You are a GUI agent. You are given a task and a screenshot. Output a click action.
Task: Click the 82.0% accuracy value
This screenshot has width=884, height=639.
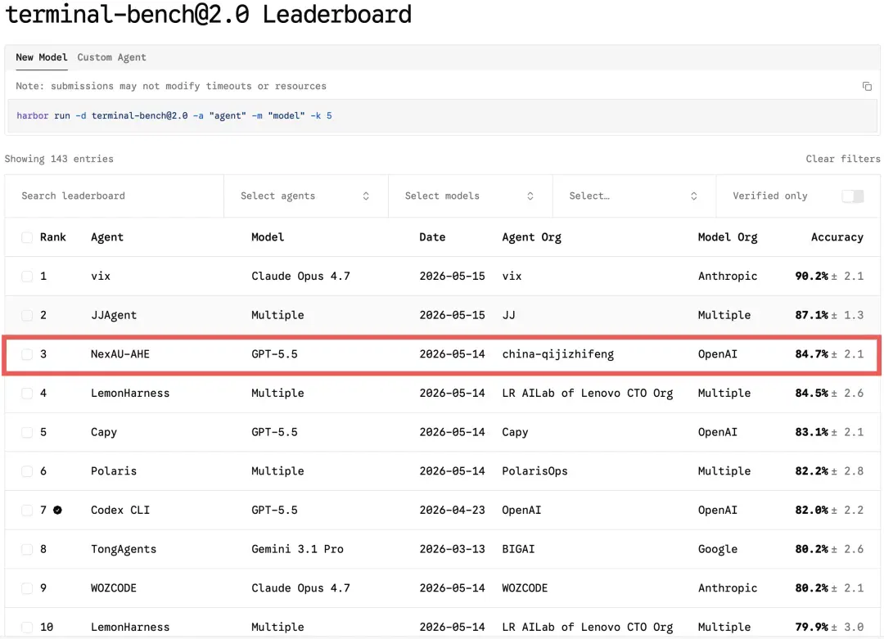(811, 510)
